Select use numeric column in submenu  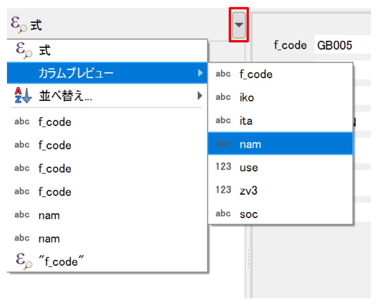[x=280, y=167]
